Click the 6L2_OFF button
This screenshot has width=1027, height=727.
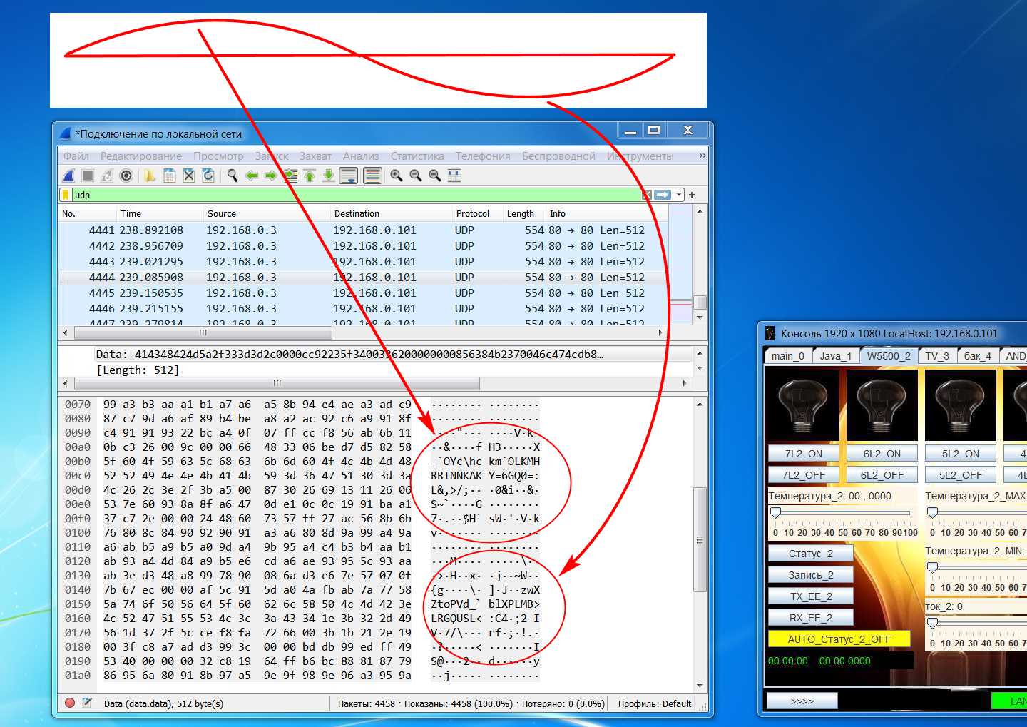click(882, 474)
